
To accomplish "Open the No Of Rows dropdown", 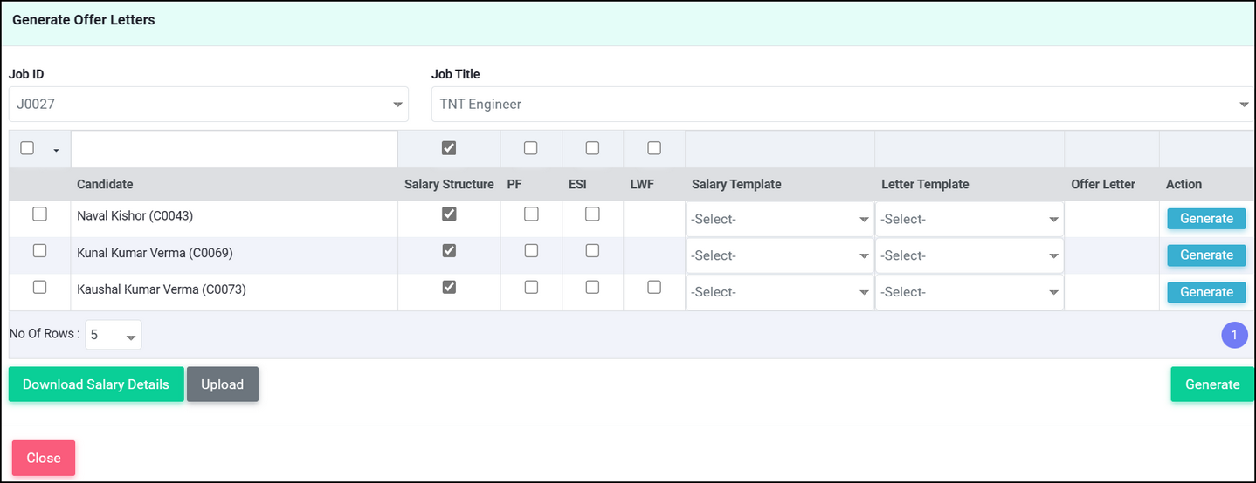I will 114,335.
